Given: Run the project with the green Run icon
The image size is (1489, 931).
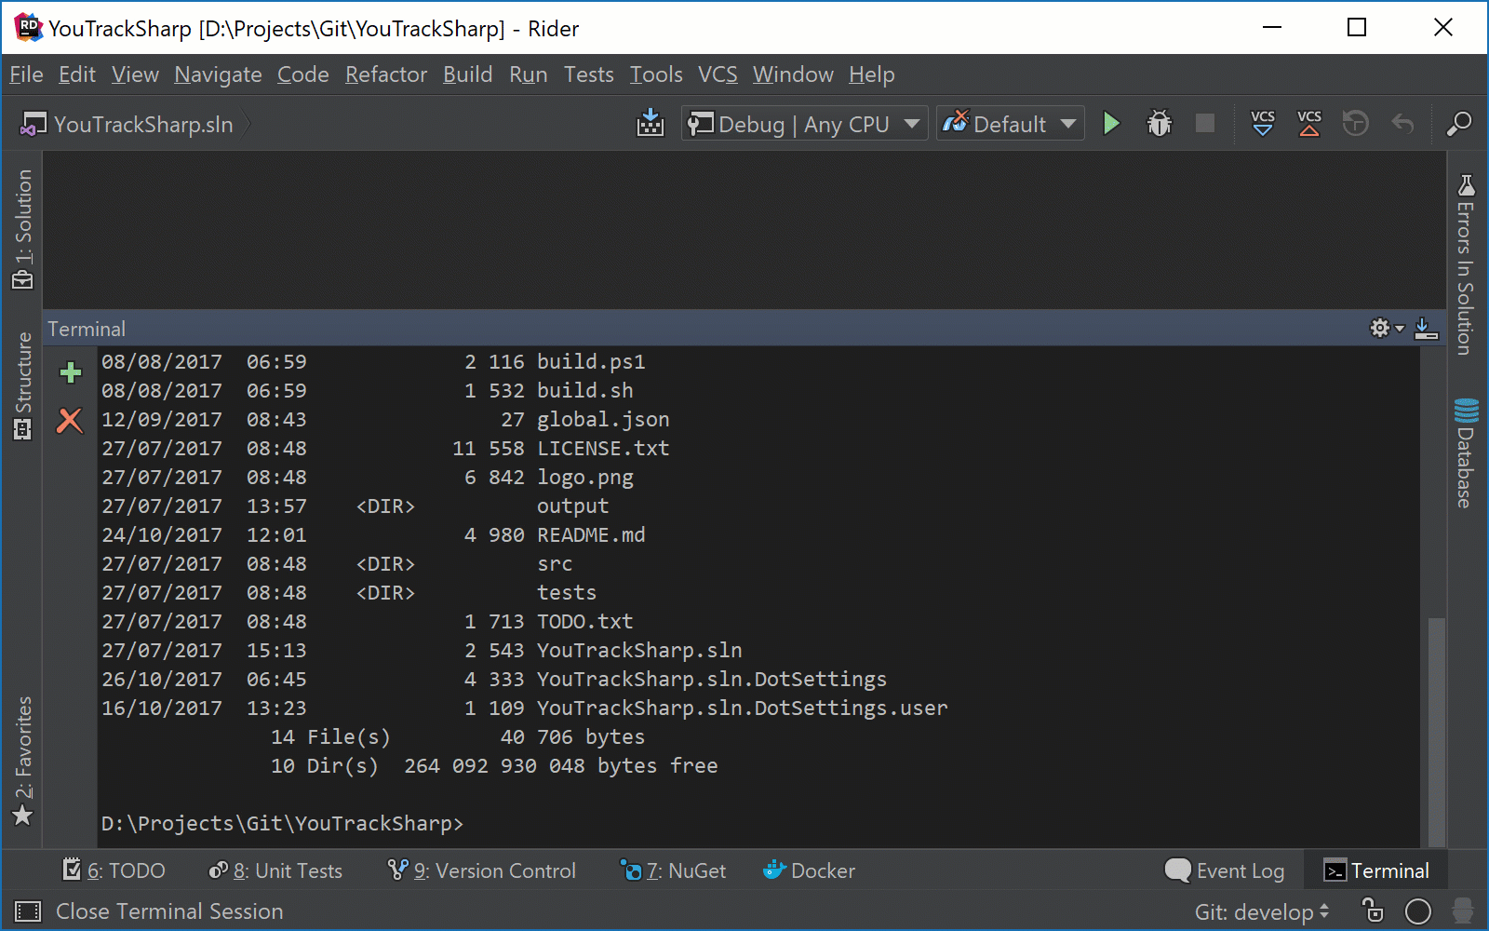Looking at the screenshot, I should [x=1111, y=123].
